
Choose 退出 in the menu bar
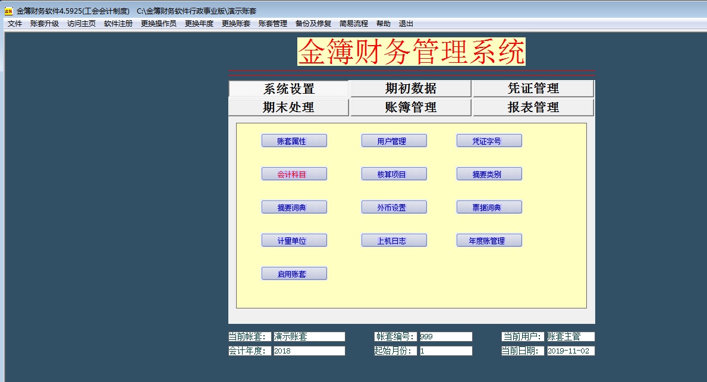click(x=406, y=24)
